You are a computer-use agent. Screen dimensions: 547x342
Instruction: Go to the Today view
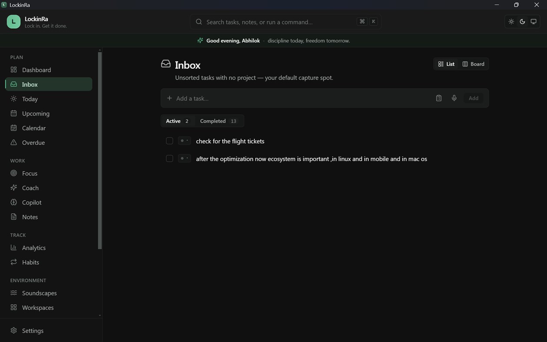[49, 99]
